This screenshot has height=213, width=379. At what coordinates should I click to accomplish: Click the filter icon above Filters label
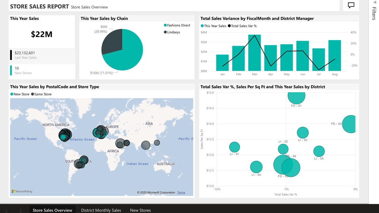coord(374,2)
